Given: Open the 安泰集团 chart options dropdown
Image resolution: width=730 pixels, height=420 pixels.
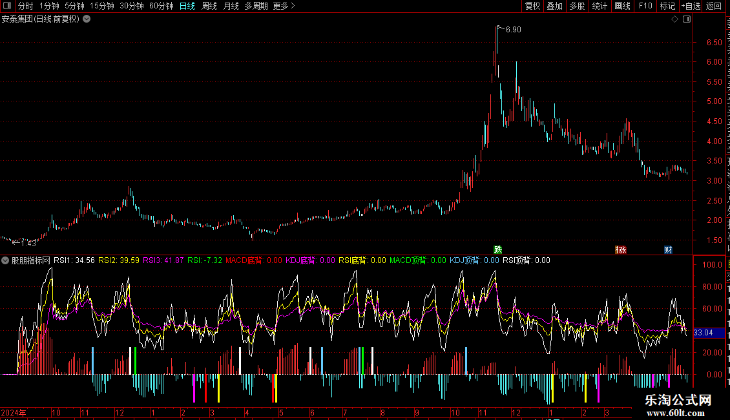Looking at the screenshot, I should coord(87,19).
